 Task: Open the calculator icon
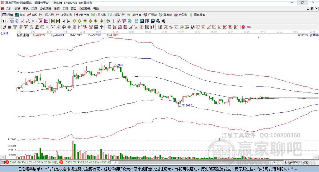(x=142, y=21)
